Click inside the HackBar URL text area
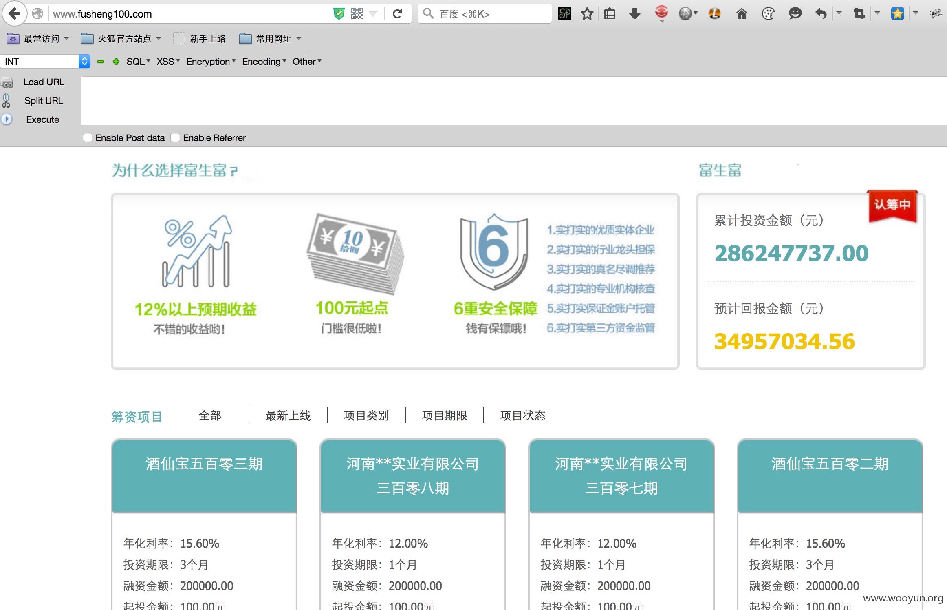Image resolution: width=947 pixels, height=610 pixels. click(514, 100)
